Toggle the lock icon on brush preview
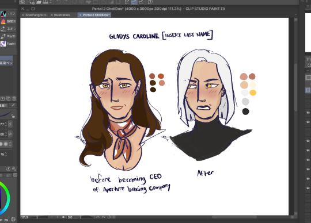 click(x=13, y=116)
